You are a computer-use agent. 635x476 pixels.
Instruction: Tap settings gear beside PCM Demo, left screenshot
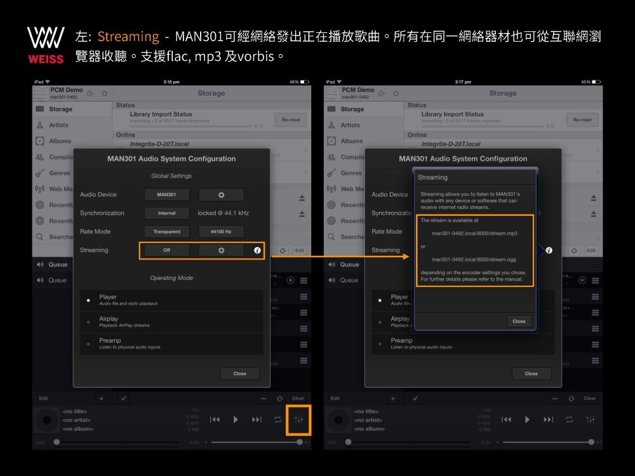coord(105,93)
